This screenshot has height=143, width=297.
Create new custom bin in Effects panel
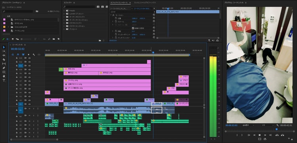click(100, 40)
